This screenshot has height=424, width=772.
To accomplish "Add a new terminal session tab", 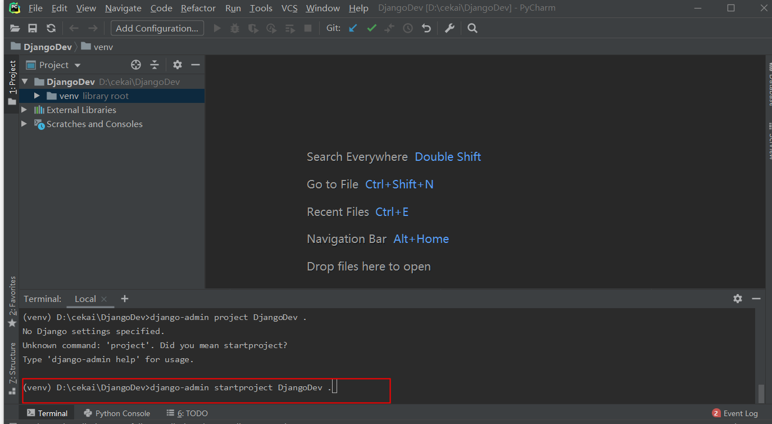I will [125, 299].
